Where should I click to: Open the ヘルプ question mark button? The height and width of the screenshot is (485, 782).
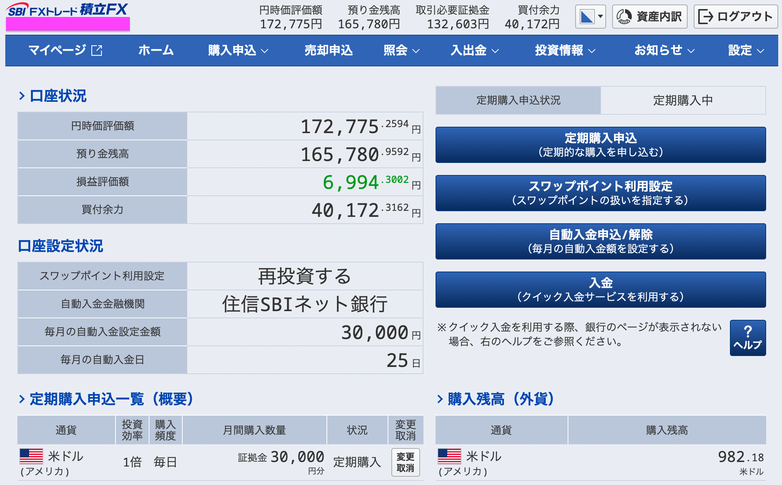point(747,338)
